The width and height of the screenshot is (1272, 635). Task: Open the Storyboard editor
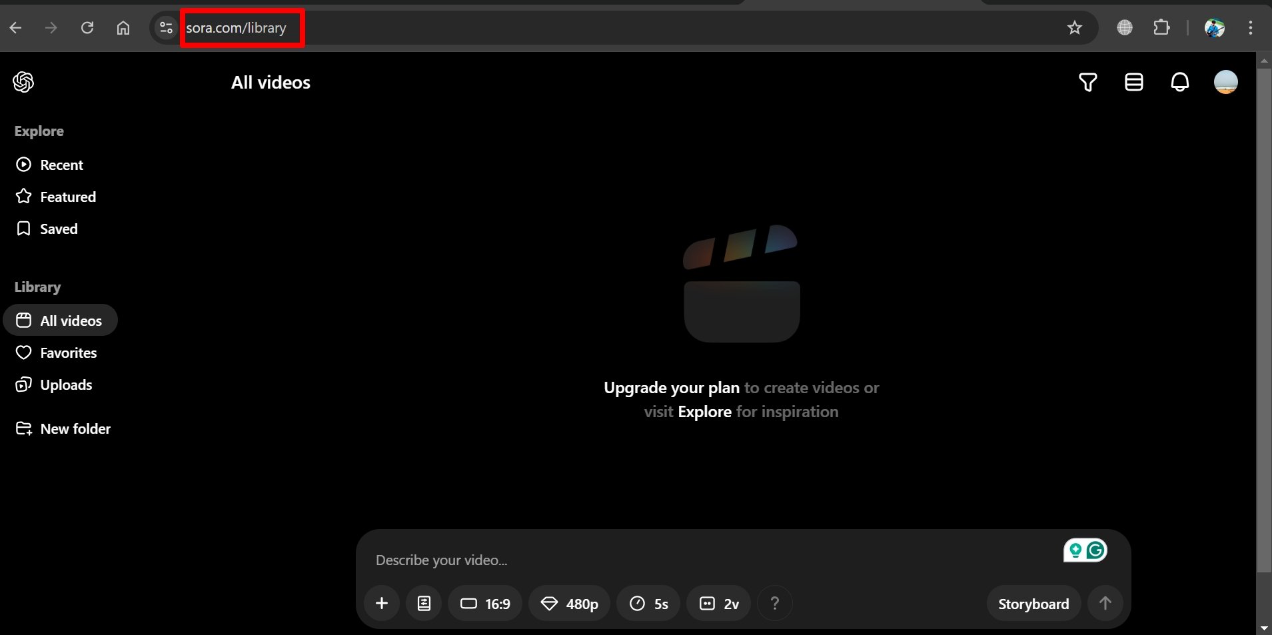pos(1033,603)
